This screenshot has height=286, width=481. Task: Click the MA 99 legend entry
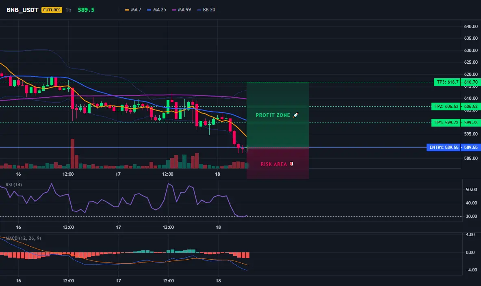pos(181,10)
